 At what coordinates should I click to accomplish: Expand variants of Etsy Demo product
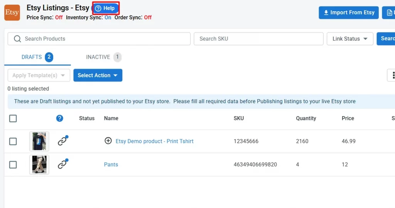tap(108, 141)
